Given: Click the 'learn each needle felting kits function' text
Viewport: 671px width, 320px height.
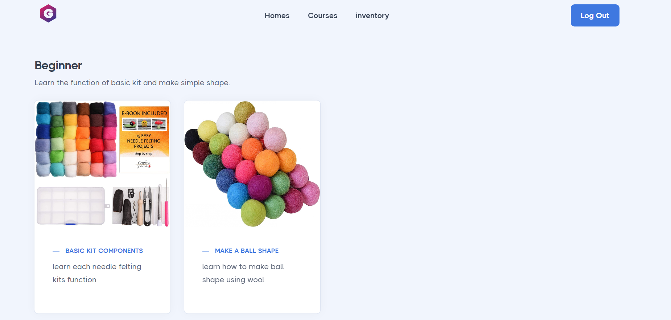Looking at the screenshot, I should (96, 273).
